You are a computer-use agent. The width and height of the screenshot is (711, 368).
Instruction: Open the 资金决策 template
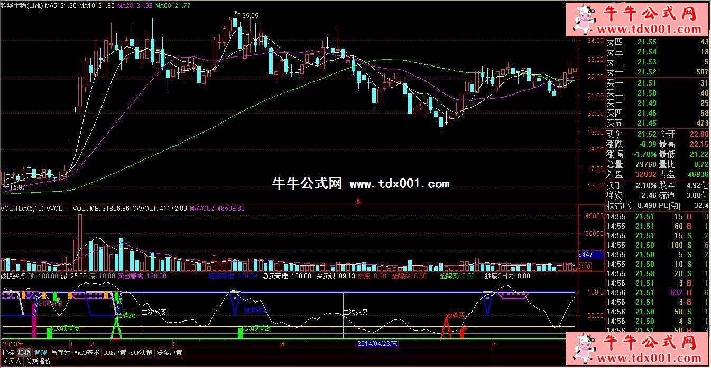tap(170, 352)
